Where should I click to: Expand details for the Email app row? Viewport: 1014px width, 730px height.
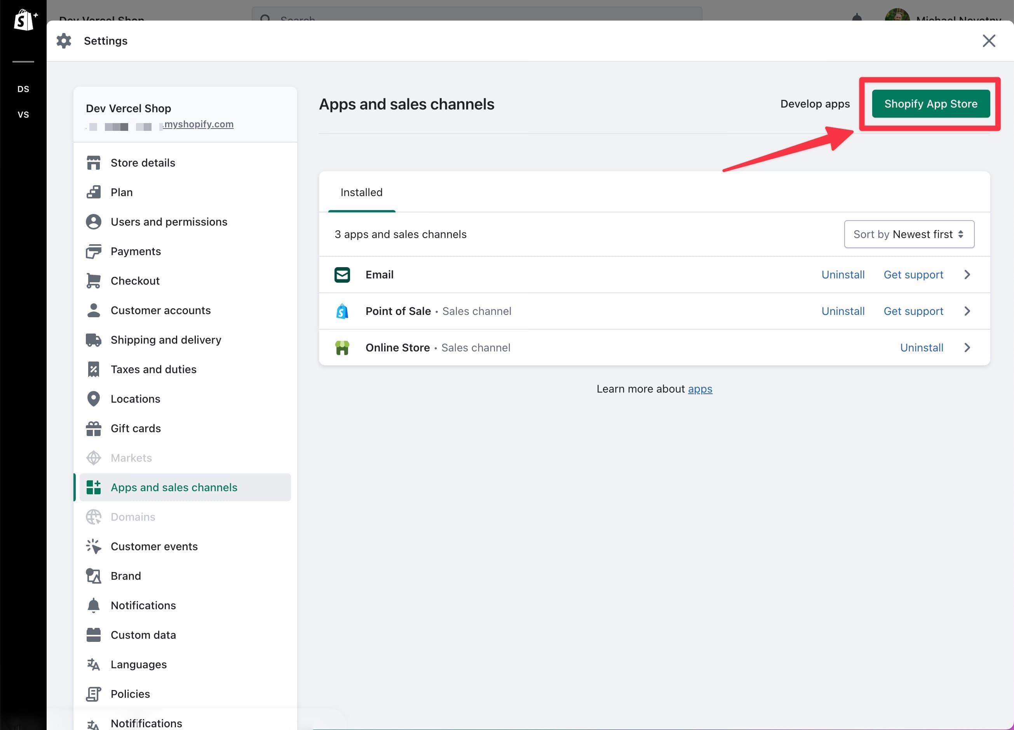pyautogui.click(x=967, y=274)
